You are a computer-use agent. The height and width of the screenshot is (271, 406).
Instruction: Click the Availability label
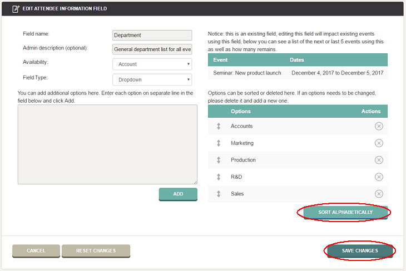click(x=36, y=62)
